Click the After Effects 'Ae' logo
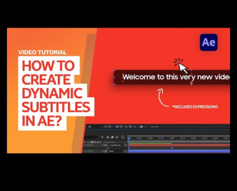 [208, 42]
